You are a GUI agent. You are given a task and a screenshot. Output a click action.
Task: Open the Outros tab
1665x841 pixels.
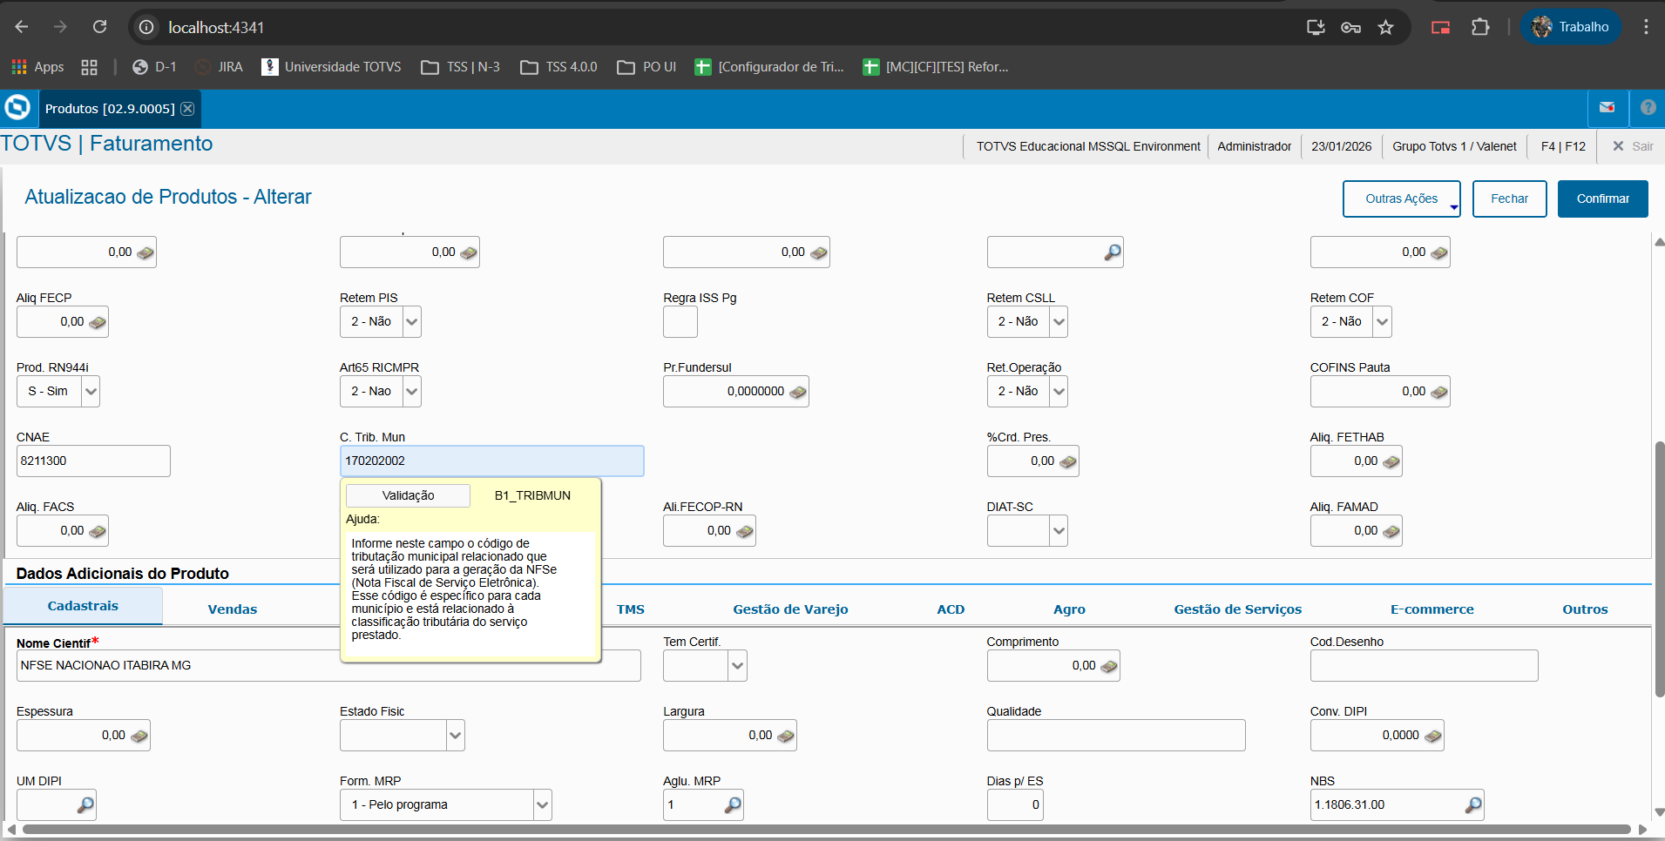tap(1585, 609)
